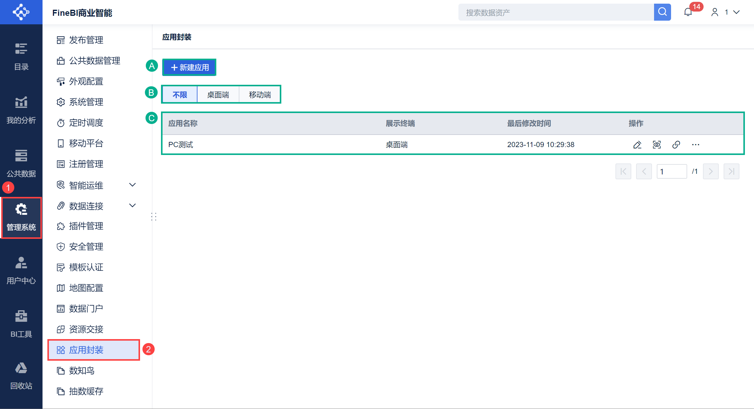
Task: Click the 新建应用 button
Action: 190,67
